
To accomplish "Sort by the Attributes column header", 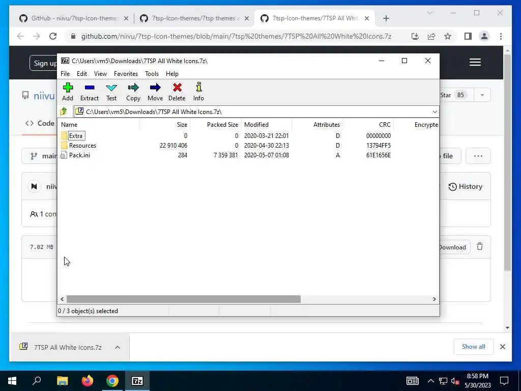I will coord(317,125).
